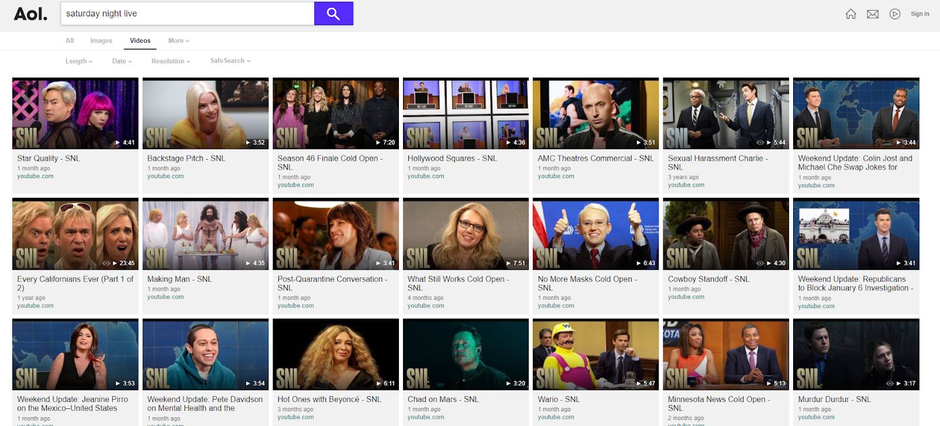Open Sexual Harassment Charlie thumbnail
The width and height of the screenshot is (940, 426).
pyautogui.click(x=726, y=113)
